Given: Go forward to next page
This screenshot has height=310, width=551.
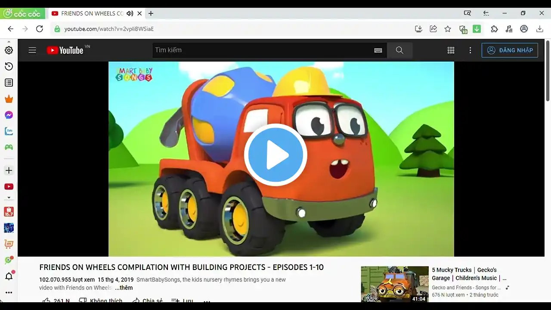Looking at the screenshot, I should [x=25, y=29].
